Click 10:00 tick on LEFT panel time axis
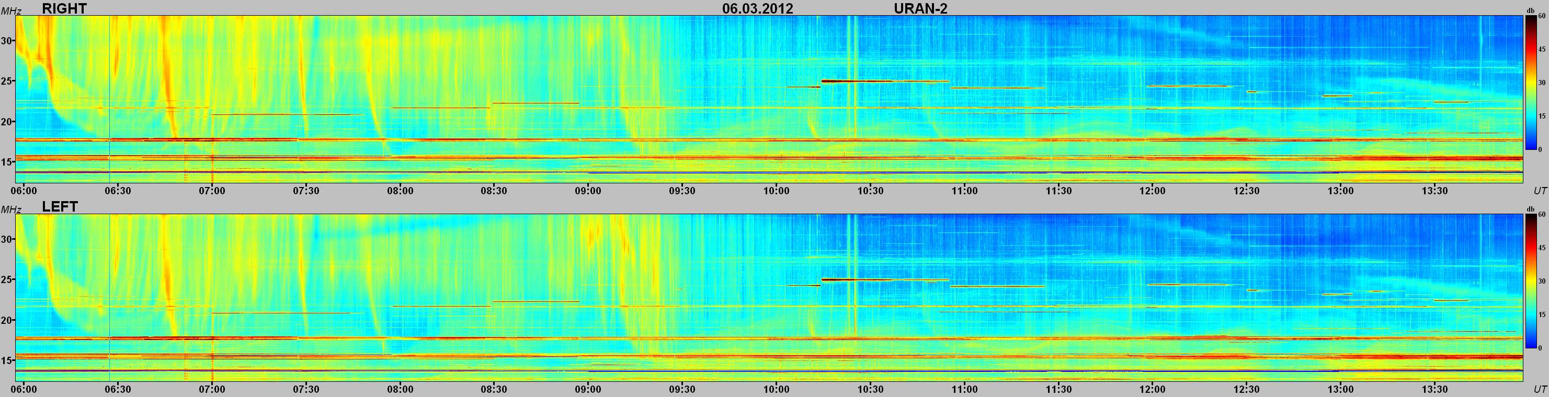 [776, 389]
